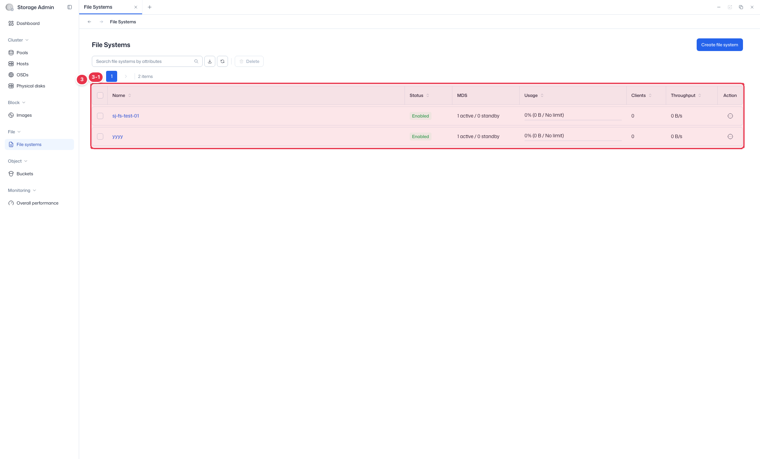Click the Storage Admin logo
The height and width of the screenshot is (459, 760).
[x=9, y=7]
